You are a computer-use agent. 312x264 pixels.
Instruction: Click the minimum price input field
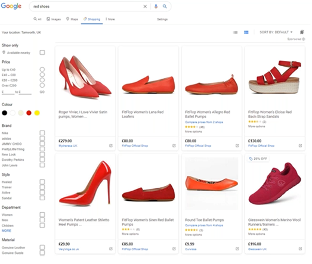[9, 92]
